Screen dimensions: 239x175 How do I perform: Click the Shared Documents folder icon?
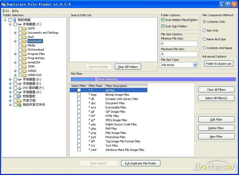19,100
